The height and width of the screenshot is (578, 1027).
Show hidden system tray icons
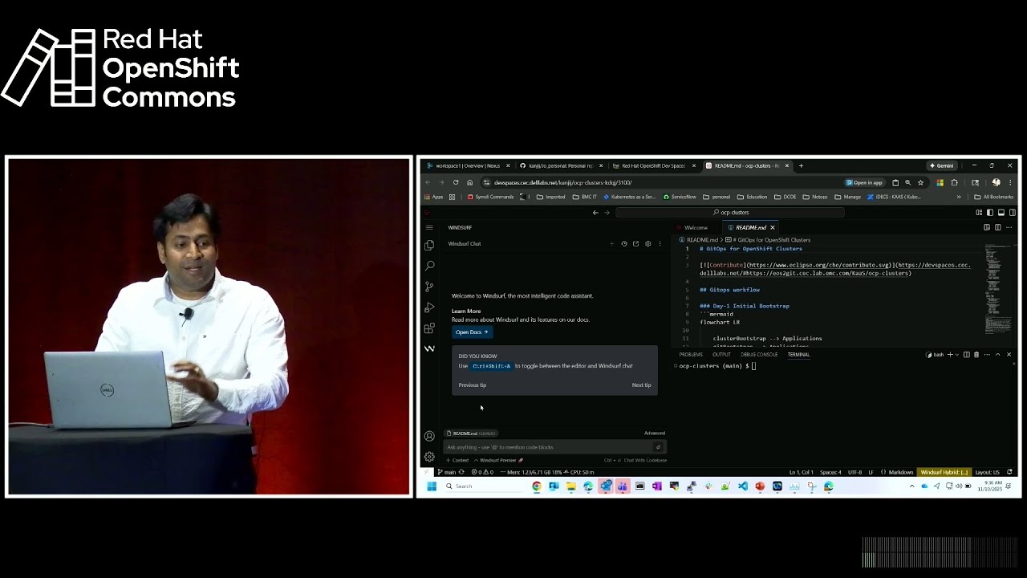[x=911, y=486]
